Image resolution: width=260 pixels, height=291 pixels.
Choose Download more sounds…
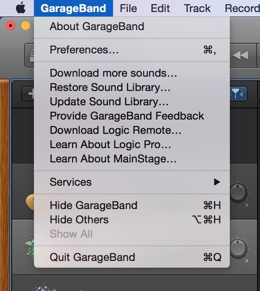(132, 73)
